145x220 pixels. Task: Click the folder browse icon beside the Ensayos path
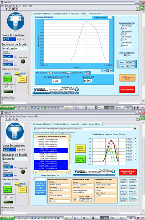point(135,128)
